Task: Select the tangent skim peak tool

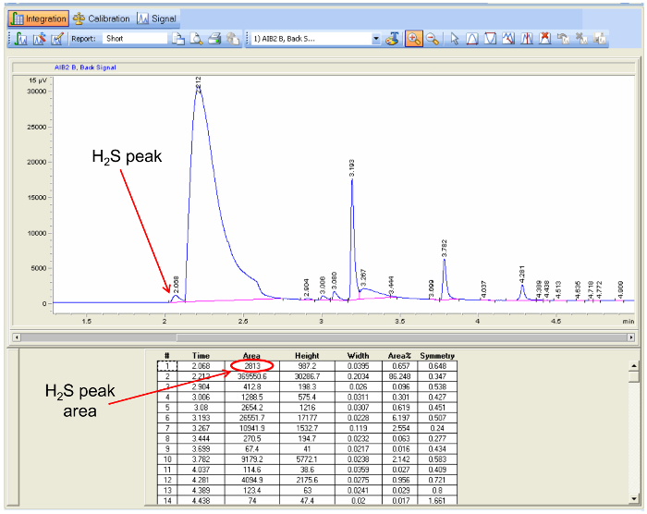Action: coord(508,39)
